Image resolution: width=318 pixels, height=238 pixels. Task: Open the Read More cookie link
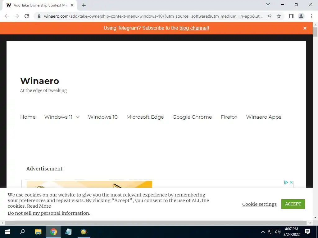point(39,206)
